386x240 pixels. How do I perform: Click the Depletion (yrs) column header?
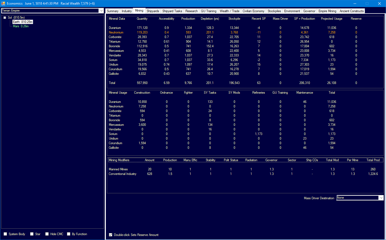(210, 19)
